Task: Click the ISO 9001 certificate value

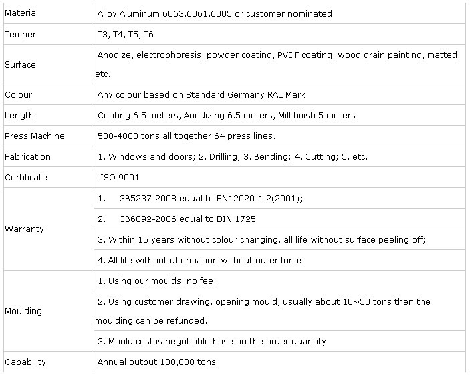Action: [120, 177]
